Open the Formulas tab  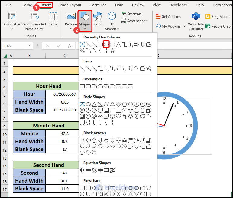click(x=98, y=5)
